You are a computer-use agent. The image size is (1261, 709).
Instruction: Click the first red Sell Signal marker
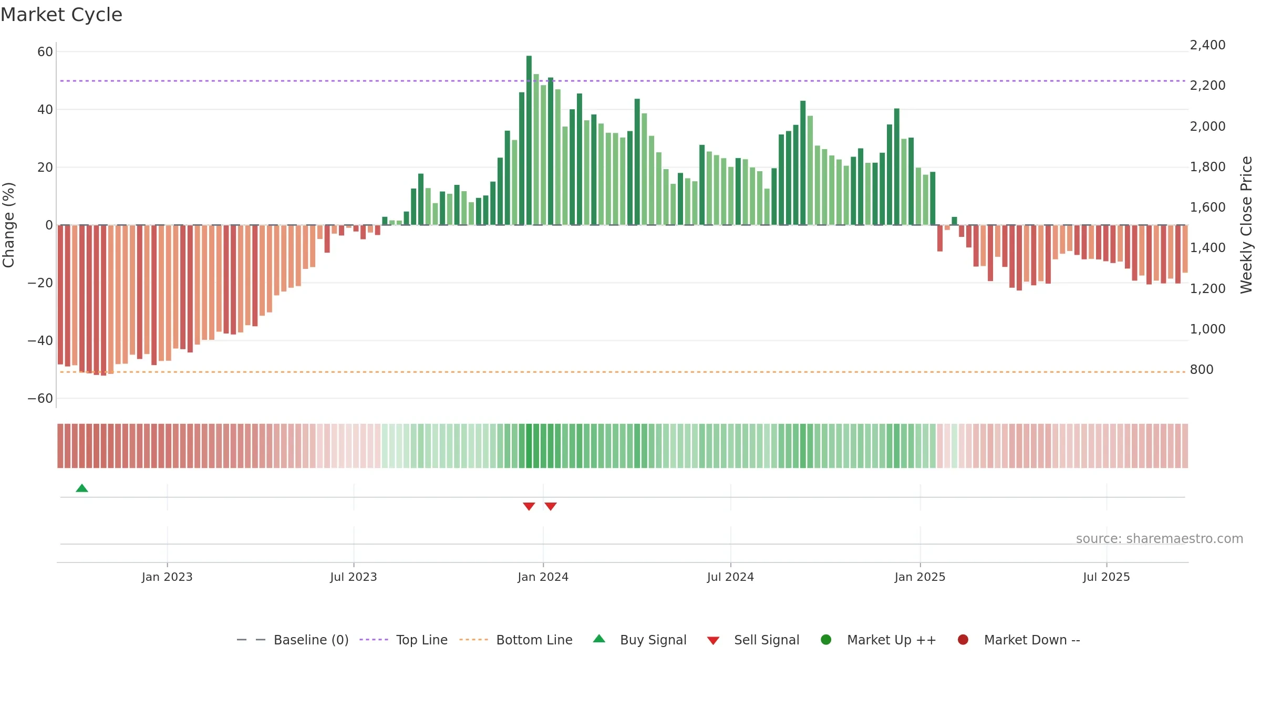point(529,506)
